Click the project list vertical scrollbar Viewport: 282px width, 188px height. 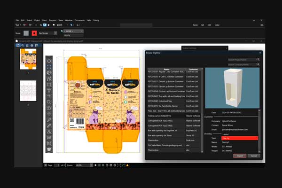click(x=202, y=110)
